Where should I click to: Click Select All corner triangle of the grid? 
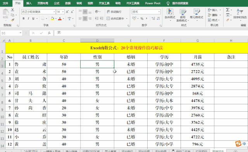[x=3, y=41]
